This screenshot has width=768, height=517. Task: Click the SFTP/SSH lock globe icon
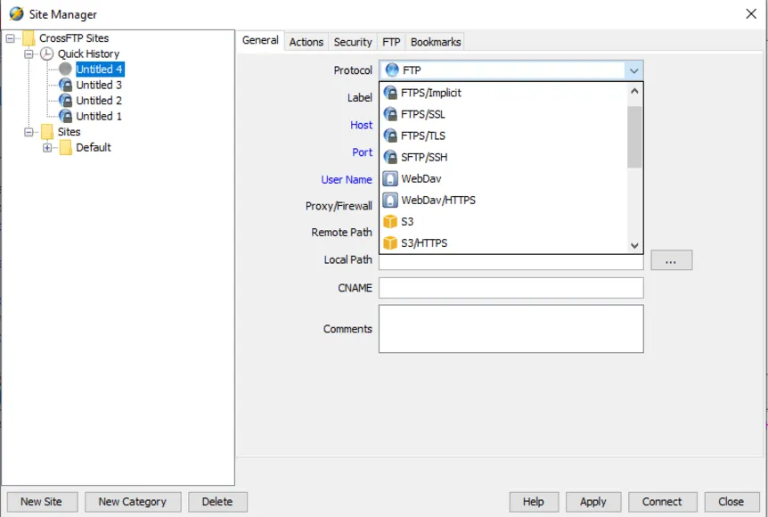coord(390,157)
